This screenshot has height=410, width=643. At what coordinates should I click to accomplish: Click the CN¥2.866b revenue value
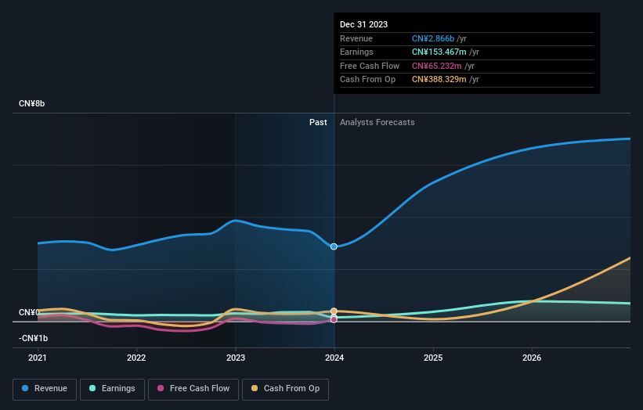click(433, 38)
